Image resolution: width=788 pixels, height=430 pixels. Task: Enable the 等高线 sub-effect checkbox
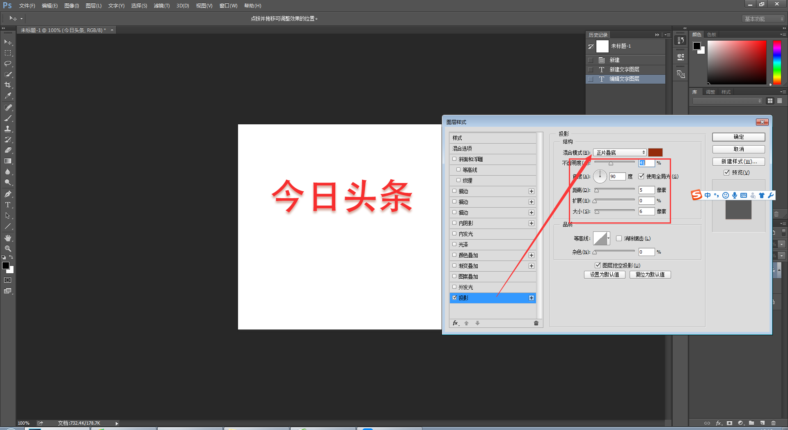click(458, 169)
